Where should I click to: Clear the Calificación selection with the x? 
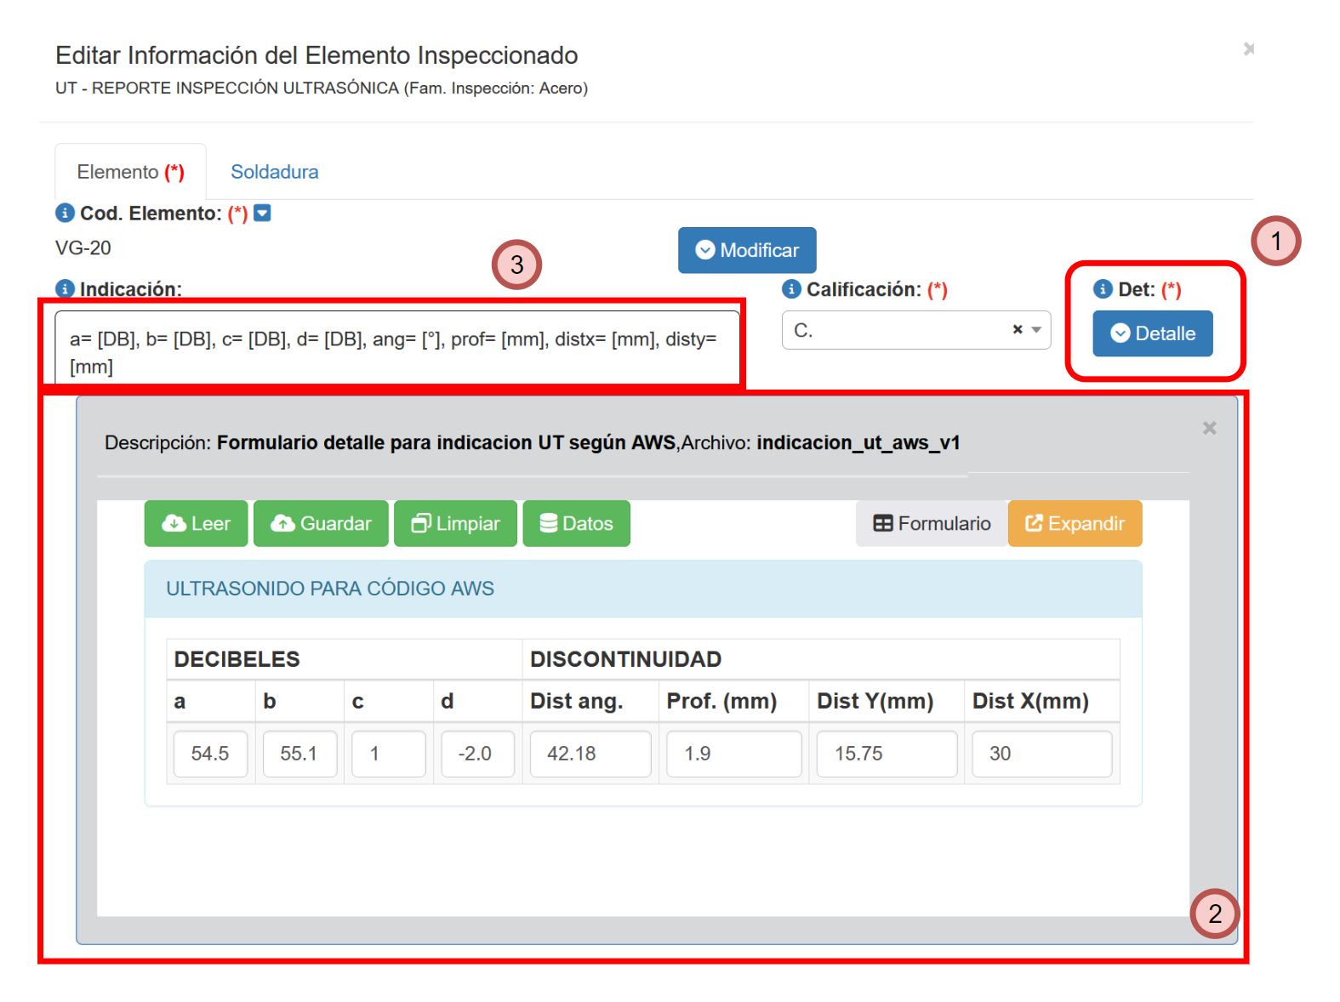1017,330
